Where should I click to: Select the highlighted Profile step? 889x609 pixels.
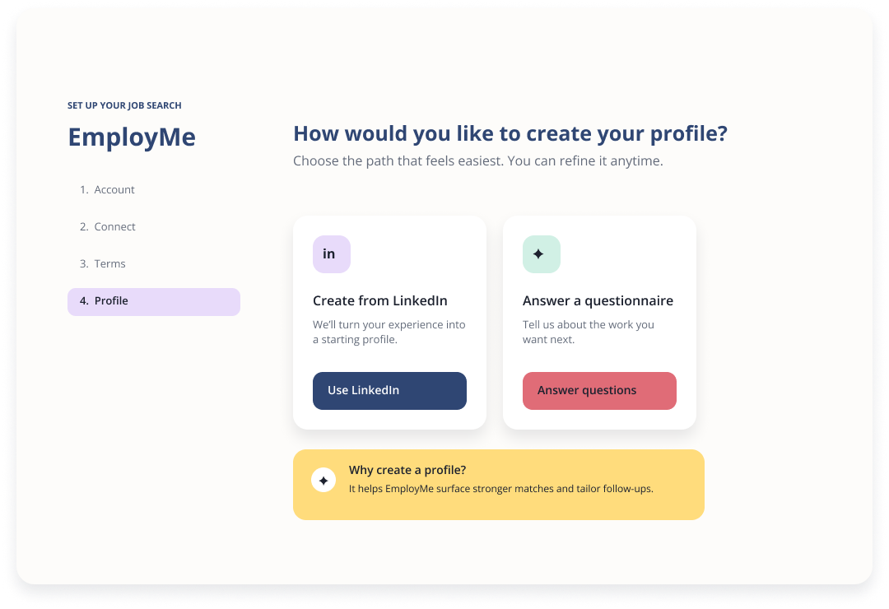154,302
